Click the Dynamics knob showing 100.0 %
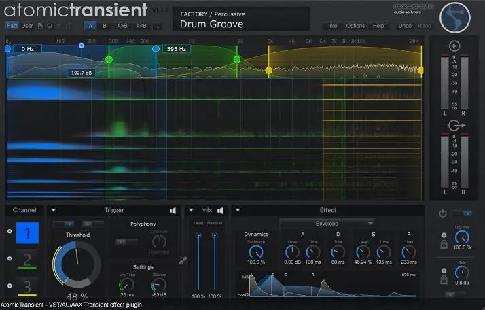Image resolution: width=485 pixels, height=310 pixels. click(x=256, y=252)
